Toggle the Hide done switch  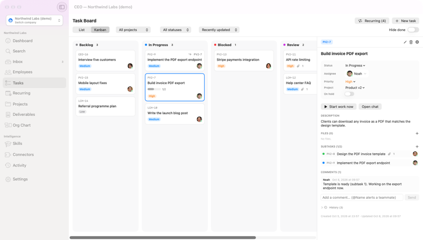[x=413, y=30]
